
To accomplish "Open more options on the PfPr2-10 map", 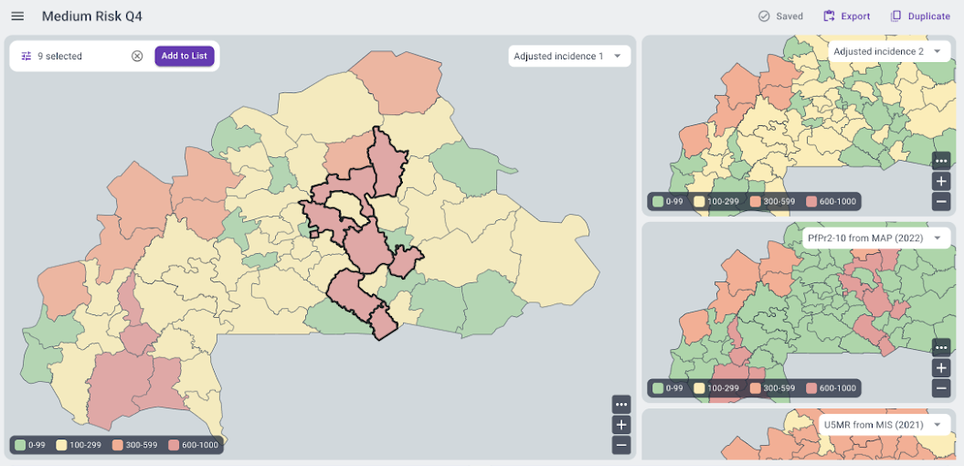I will (x=941, y=348).
